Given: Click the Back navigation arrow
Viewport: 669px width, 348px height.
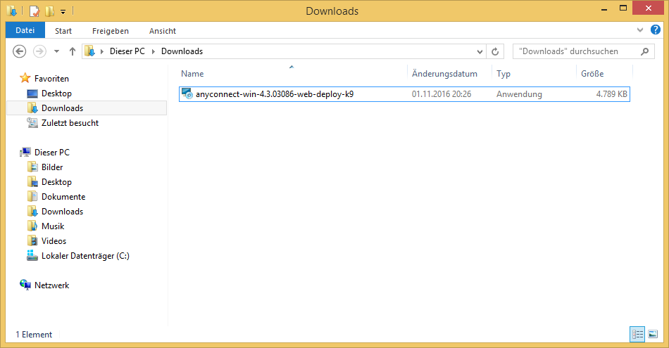Looking at the screenshot, I should (x=19, y=51).
